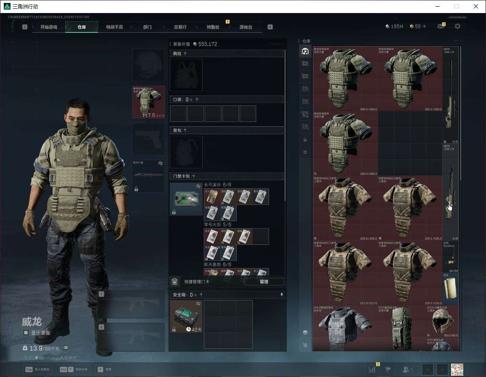Click help icon beside 口袋

(x=197, y=99)
